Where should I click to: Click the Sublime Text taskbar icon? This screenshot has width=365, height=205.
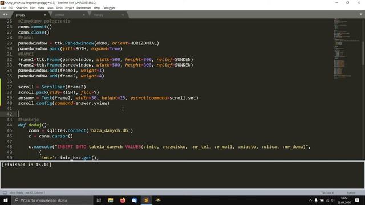tap(146, 200)
